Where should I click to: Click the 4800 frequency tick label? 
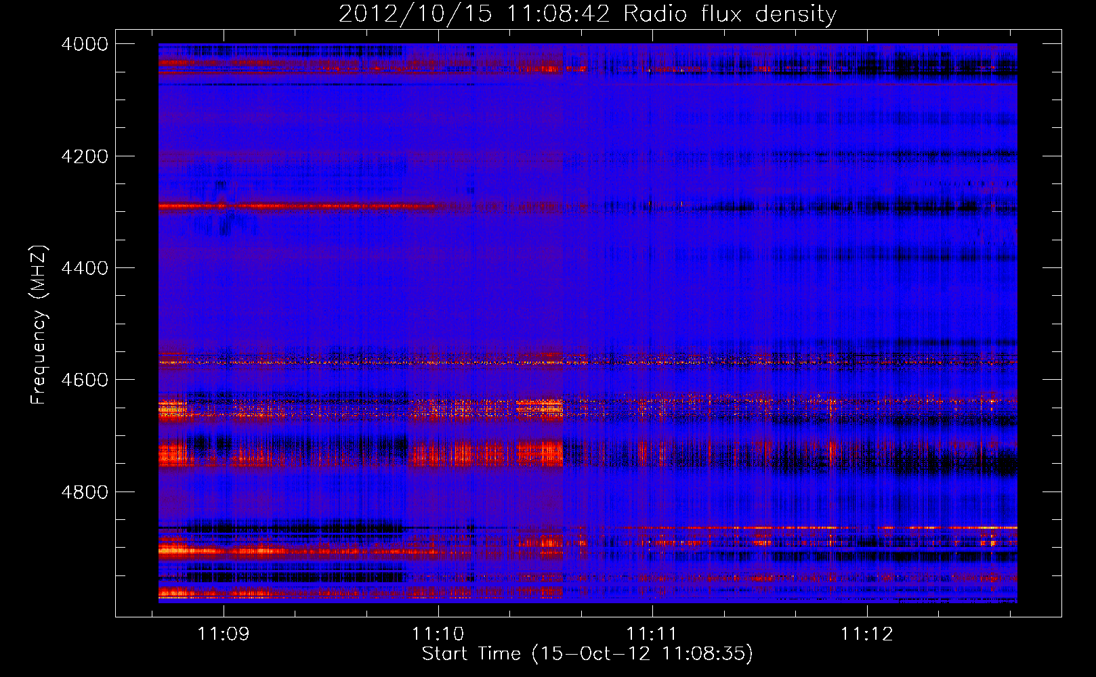click(85, 492)
